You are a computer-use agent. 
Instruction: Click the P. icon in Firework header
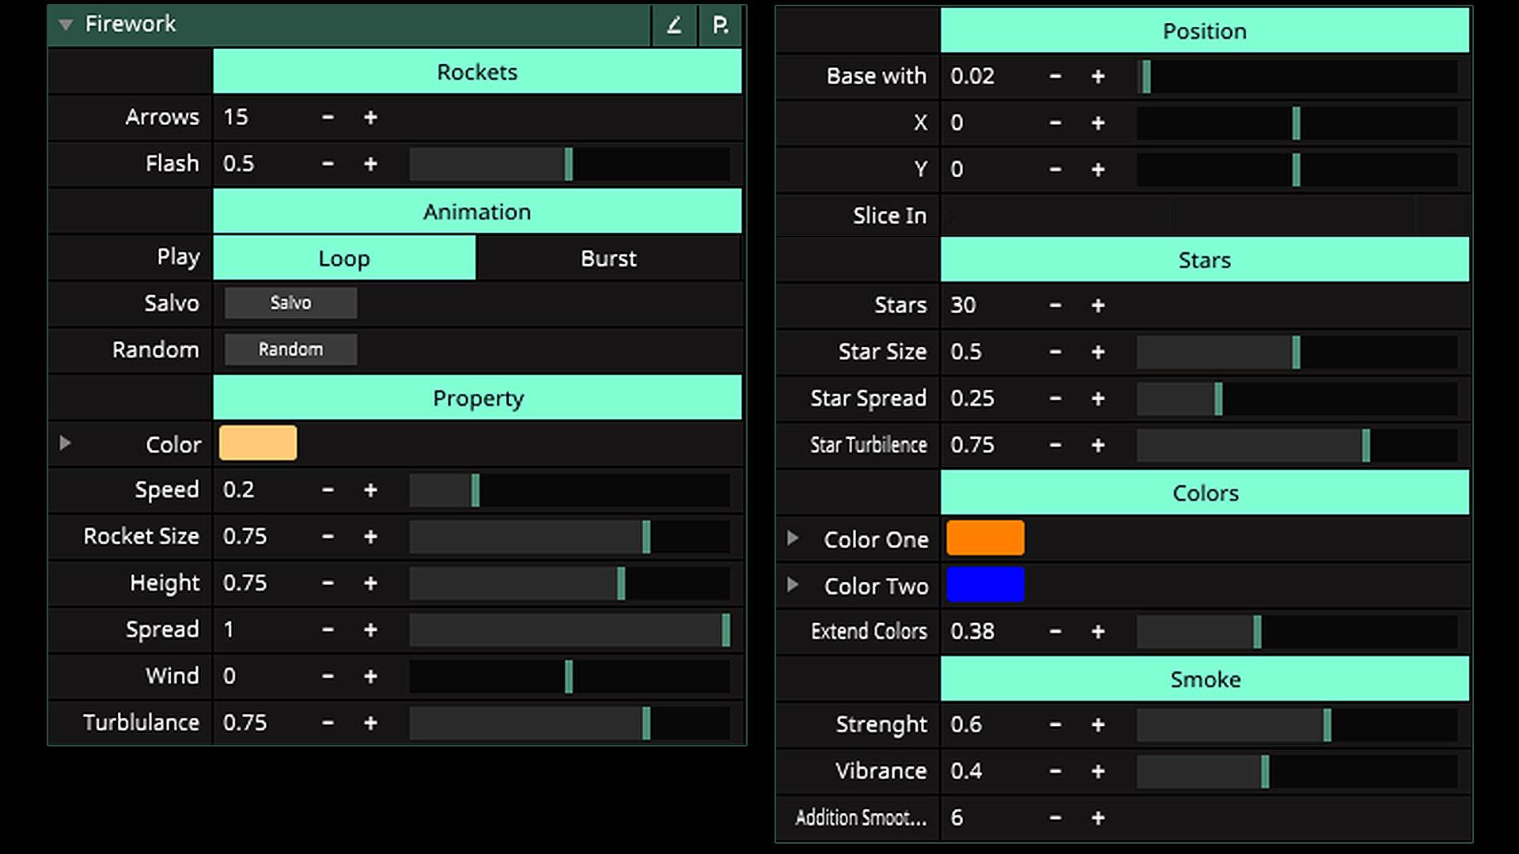720,25
